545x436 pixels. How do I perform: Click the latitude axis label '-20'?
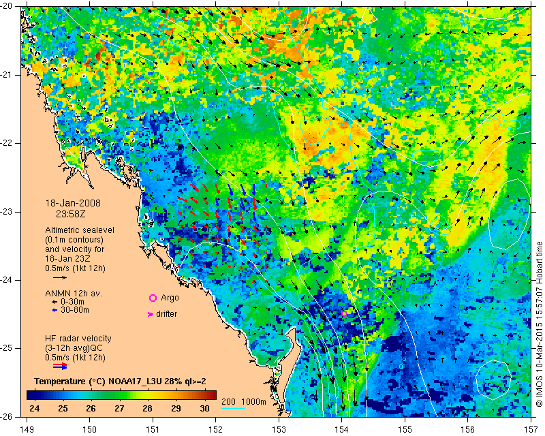tap(7, 7)
